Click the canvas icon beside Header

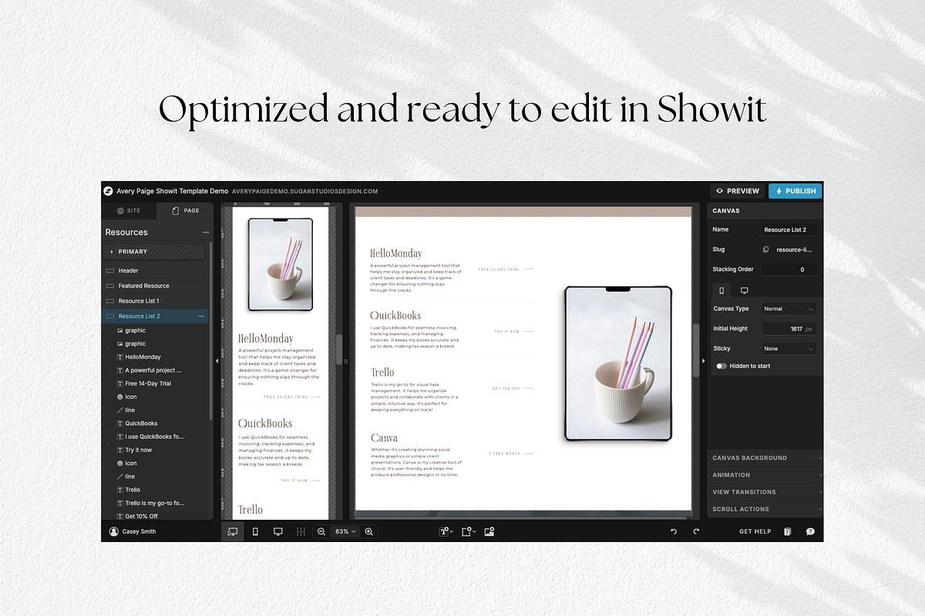coord(109,271)
